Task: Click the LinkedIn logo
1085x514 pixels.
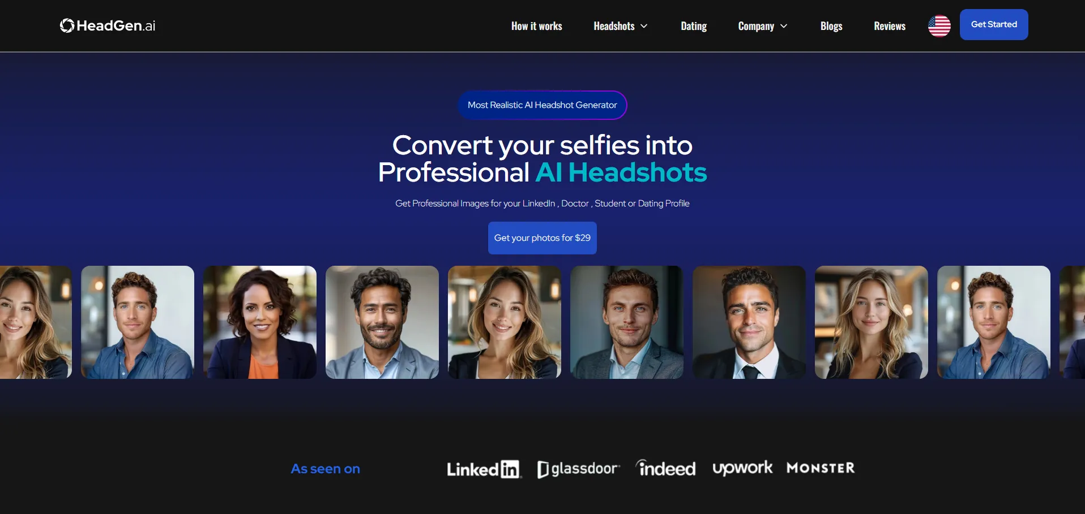Action: [484, 469]
